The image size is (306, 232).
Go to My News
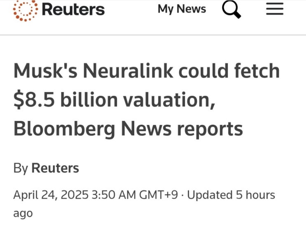coord(182,9)
